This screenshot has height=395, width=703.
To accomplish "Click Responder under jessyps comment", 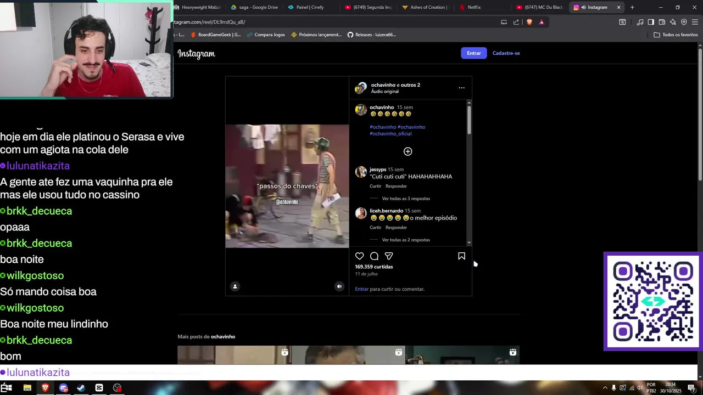I will click(x=396, y=187).
